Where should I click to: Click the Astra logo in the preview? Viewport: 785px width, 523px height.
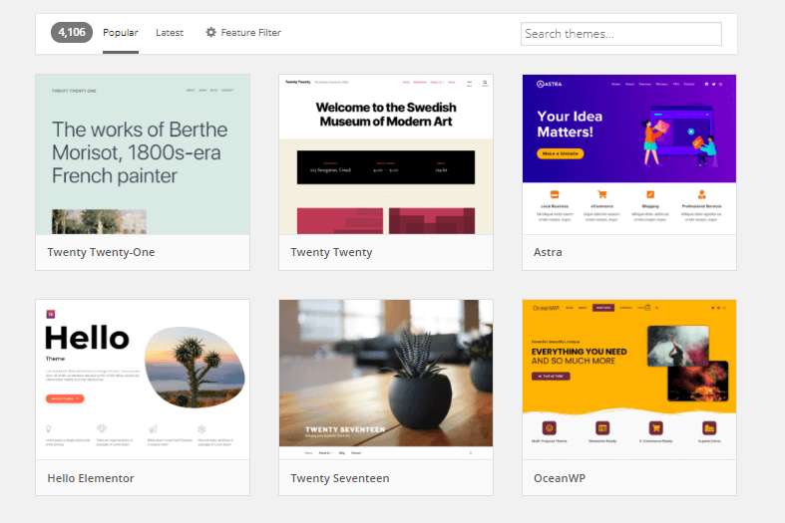point(551,85)
